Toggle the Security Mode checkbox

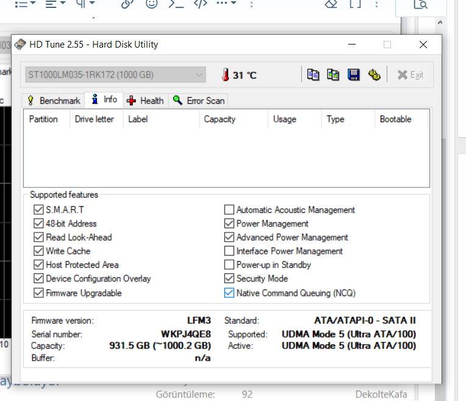(229, 278)
